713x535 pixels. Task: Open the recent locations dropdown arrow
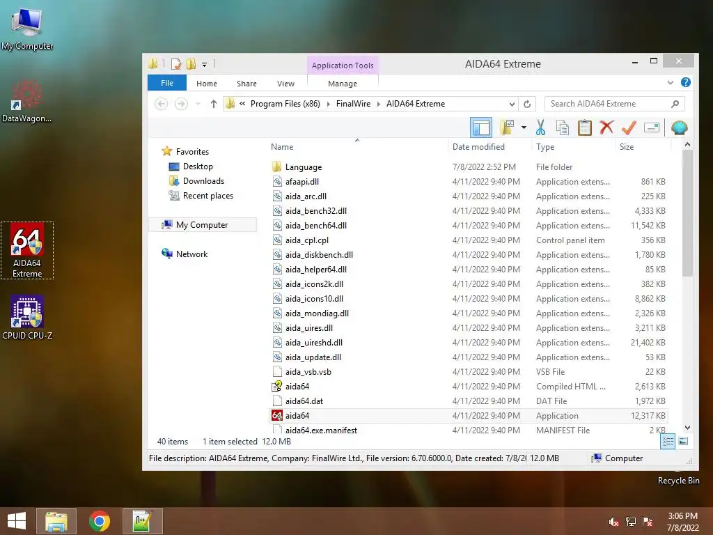click(198, 104)
